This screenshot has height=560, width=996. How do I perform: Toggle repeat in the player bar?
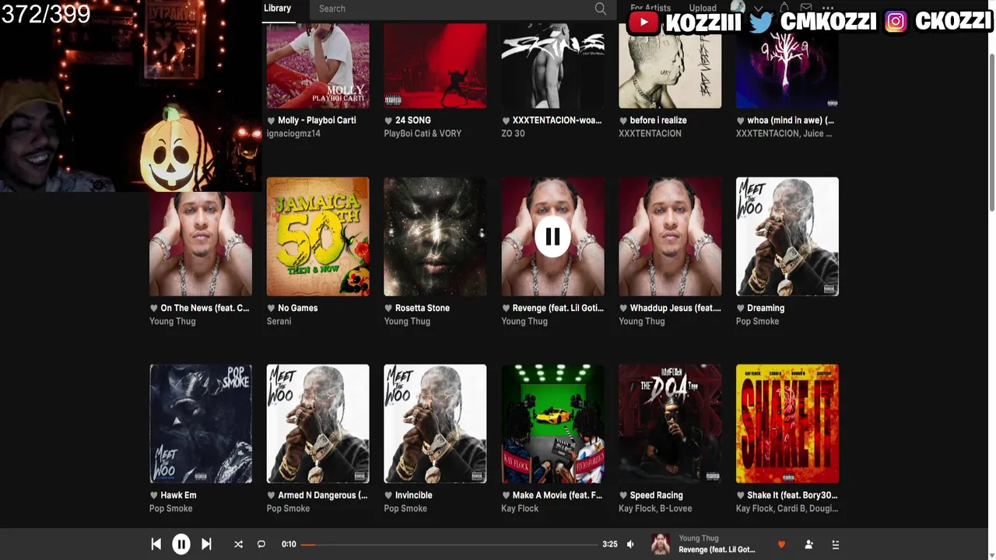(x=261, y=544)
